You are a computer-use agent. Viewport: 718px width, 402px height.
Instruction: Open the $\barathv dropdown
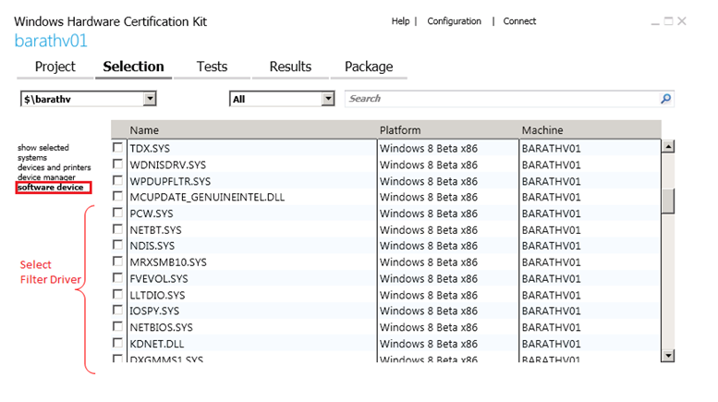pyautogui.click(x=150, y=99)
